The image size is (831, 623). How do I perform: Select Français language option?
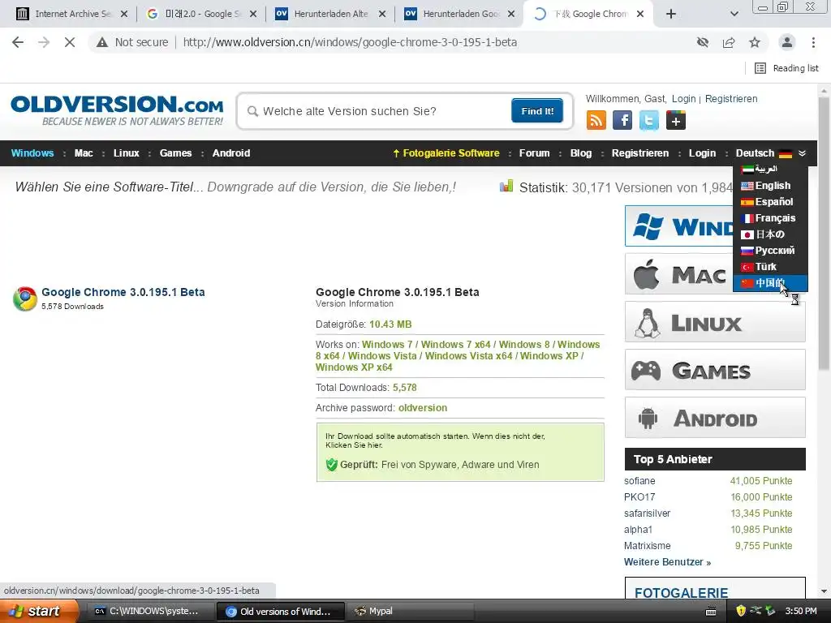pos(771,218)
